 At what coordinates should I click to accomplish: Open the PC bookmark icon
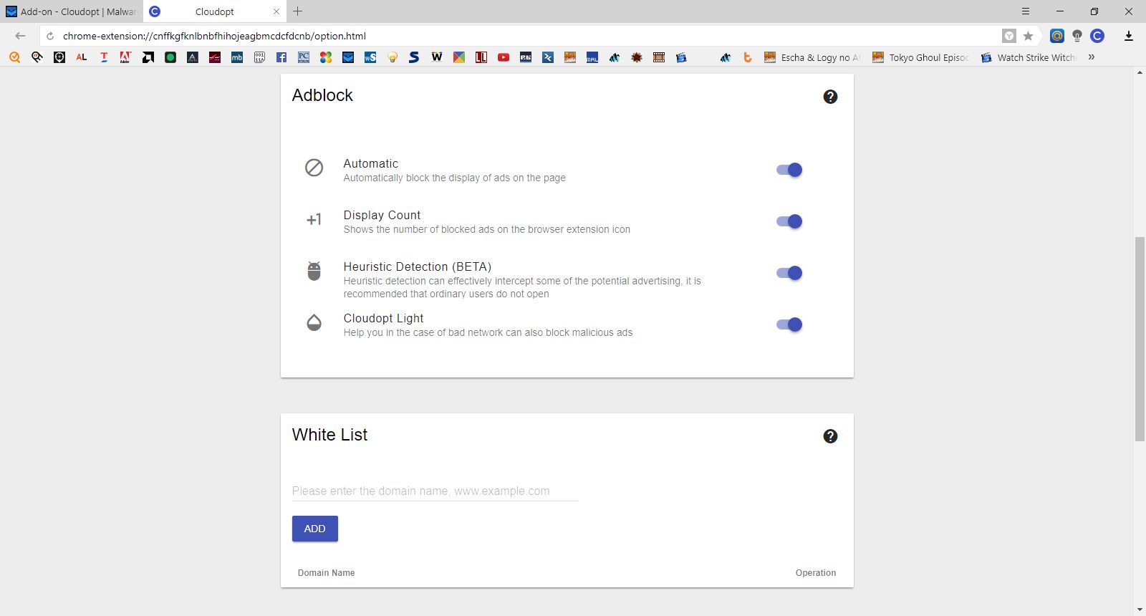tap(304, 57)
